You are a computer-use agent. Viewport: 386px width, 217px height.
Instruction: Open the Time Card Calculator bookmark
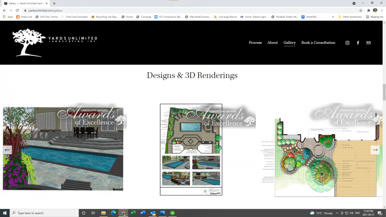(x=75, y=17)
